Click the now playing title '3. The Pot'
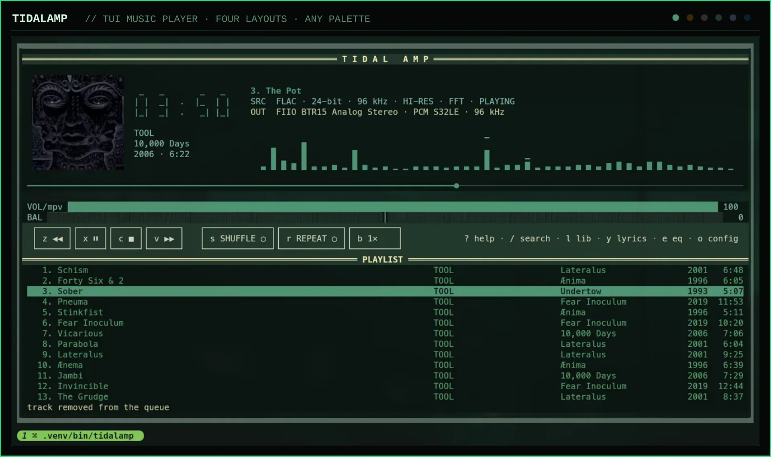 coord(276,91)
